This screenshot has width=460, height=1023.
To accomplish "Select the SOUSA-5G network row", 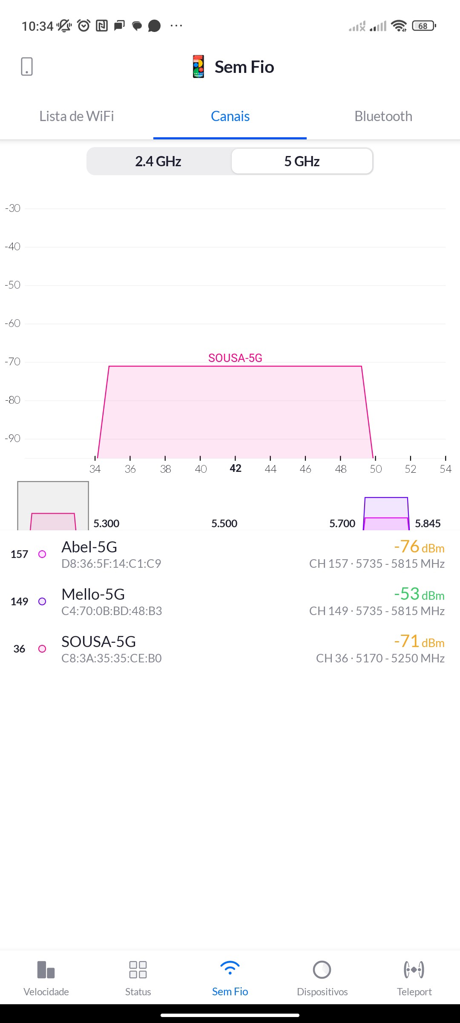I will coord(230,649).
